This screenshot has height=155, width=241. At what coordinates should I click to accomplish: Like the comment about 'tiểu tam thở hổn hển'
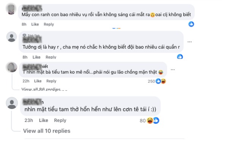[x=44, y=120]
